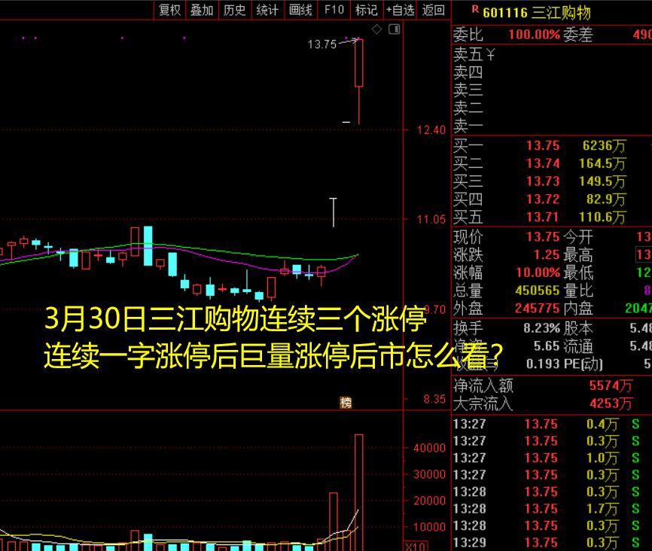Open the 历史 history view
Screen dimensions: 652x551
[x=234, y=10]
